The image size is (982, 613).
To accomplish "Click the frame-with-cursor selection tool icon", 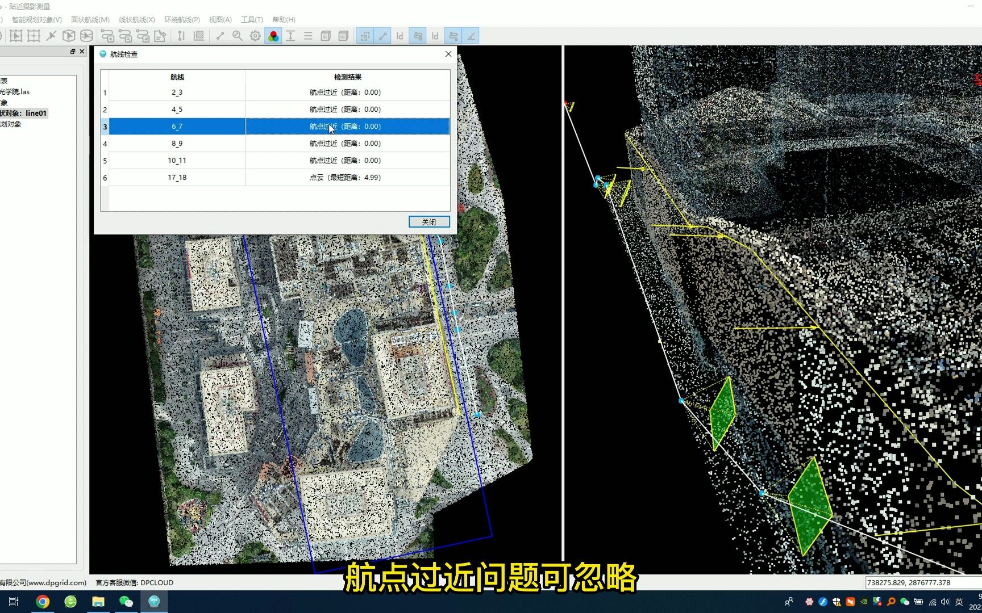I will point(16,36).
